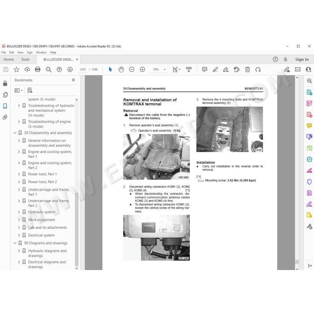Select the Highlight text tool
Image resolution: width=314 pixels, height=314 pixels.
point(215,70)
